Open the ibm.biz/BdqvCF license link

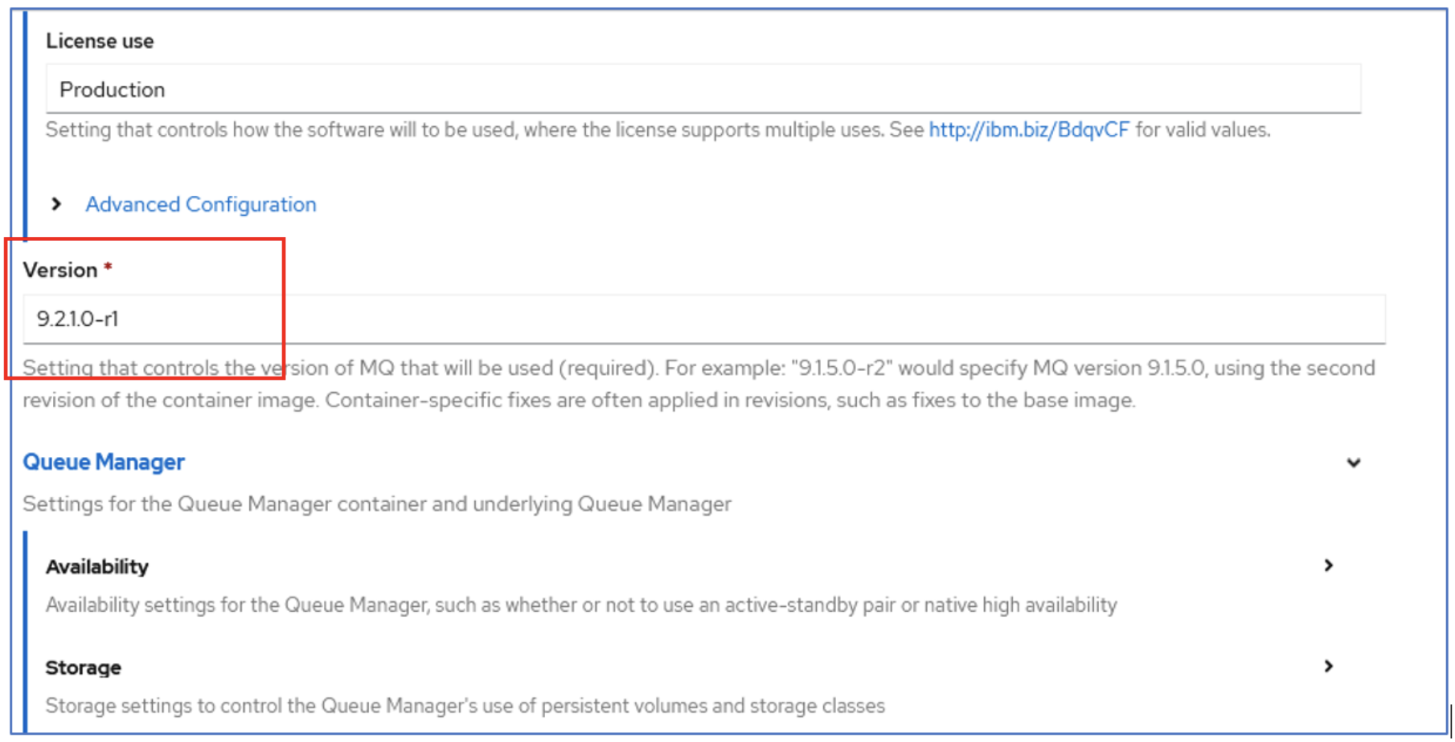coord(1029,130)
